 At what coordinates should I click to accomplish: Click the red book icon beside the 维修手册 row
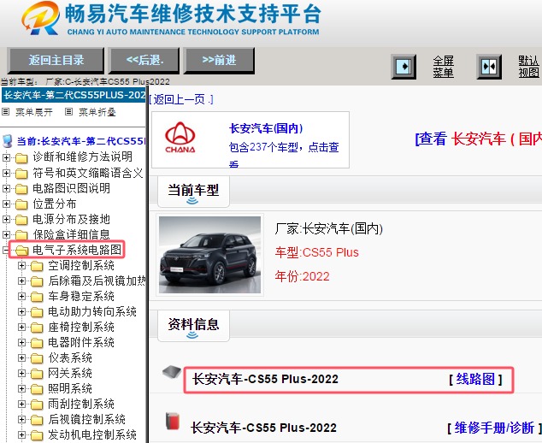(173, 421)
